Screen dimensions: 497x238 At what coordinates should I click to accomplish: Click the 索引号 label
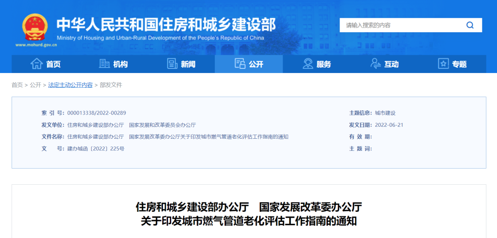pos(53,113)
